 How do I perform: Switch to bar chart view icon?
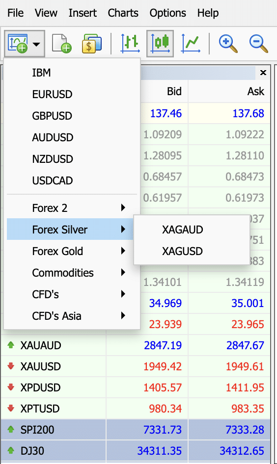click(130, 44)
